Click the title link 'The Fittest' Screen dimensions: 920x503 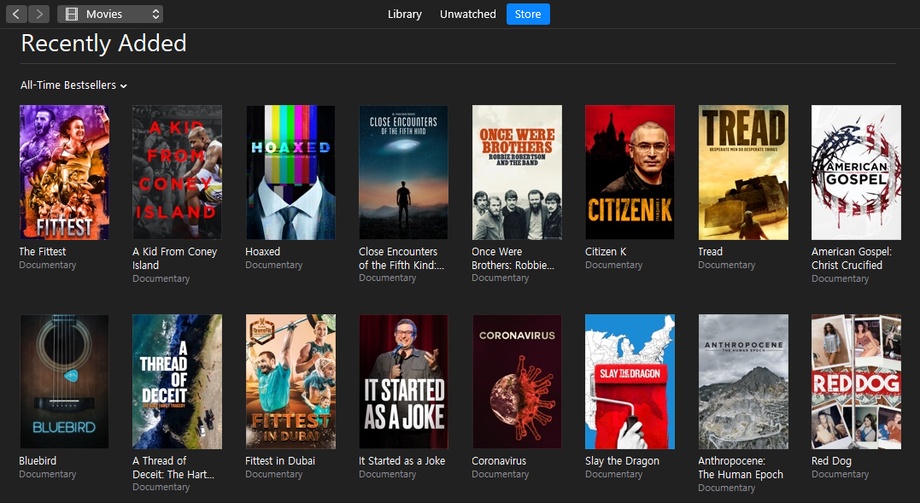pyautogui.click(x=42, y=251)
